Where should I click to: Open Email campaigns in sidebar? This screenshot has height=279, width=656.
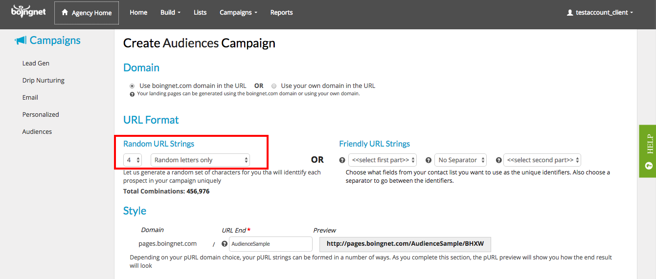pyautogui.click(x=30, y=97)
